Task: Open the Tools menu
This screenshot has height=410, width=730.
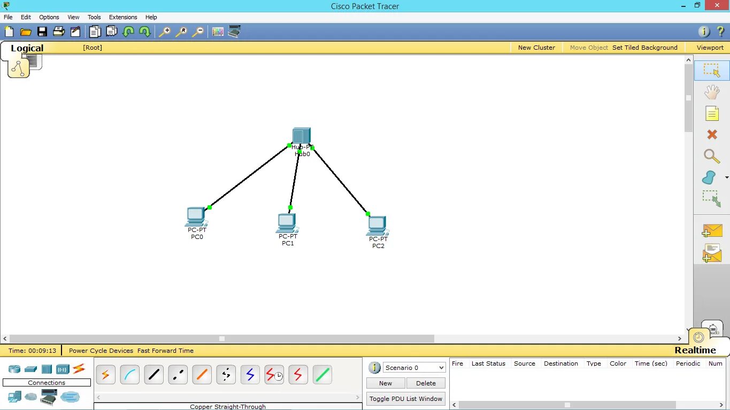Action: point(94,17)
